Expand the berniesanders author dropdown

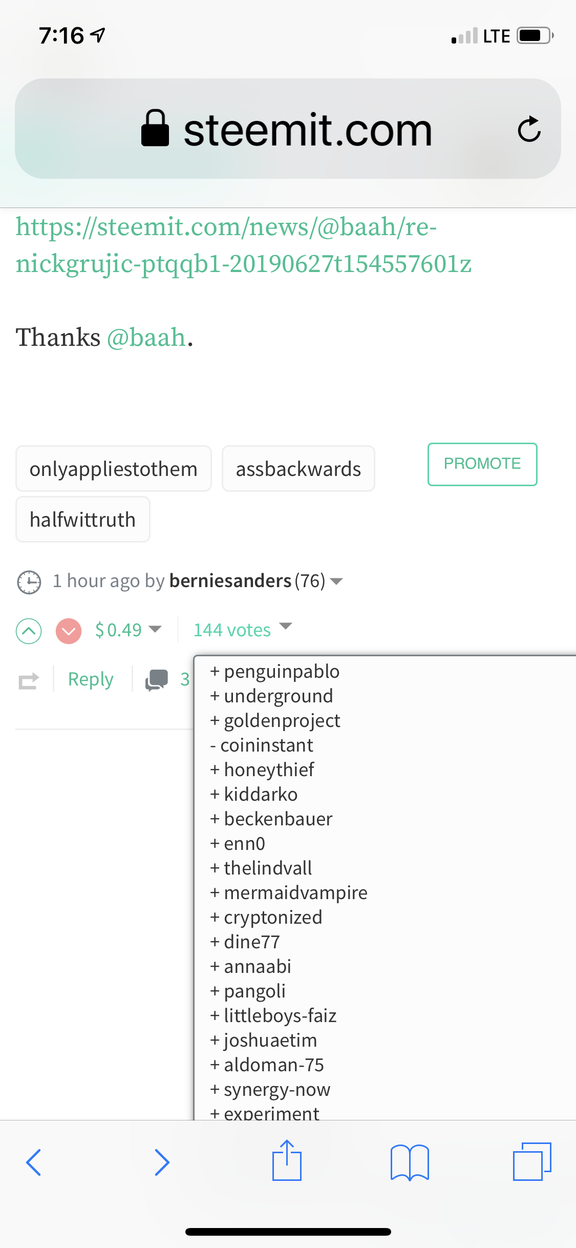337,582
